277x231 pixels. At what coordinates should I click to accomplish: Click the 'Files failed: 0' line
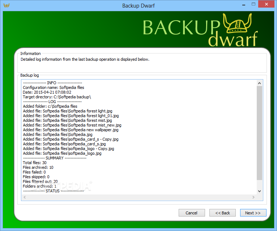tap(34, 172)
